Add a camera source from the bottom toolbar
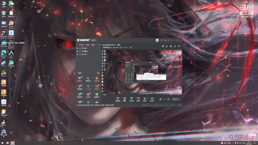This screenshot has height=145, width=258. pyautogui.click(x=124, y=99)
